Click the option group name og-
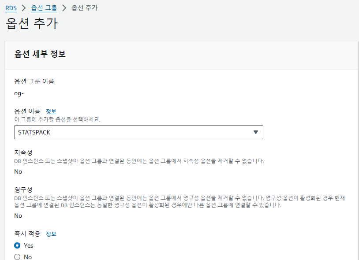The image size is (359, 260). pyautogui.click(x=19, y=93)
